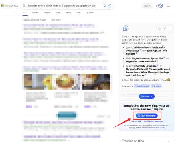Expand answer with See more button
The width and height of the screenshot is (178, 142).
coord(146,96)
